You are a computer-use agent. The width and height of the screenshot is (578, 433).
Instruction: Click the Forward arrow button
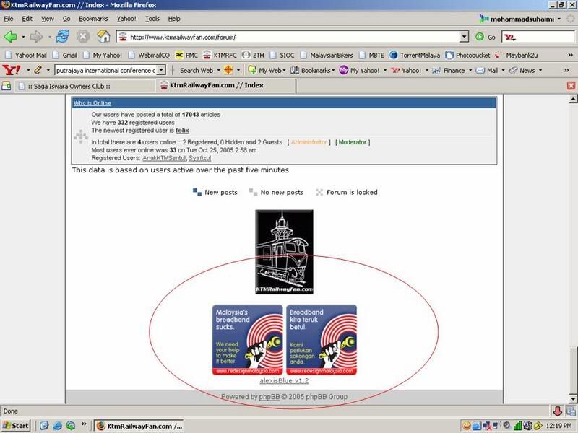tap(37, 37)
